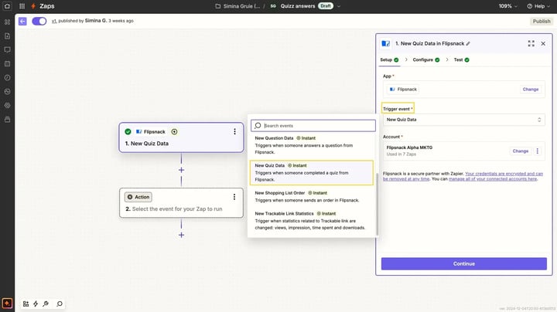Screen dimensions: 557x312
Task: Open the sidebar settings gear icon
Action: [7, 105]
